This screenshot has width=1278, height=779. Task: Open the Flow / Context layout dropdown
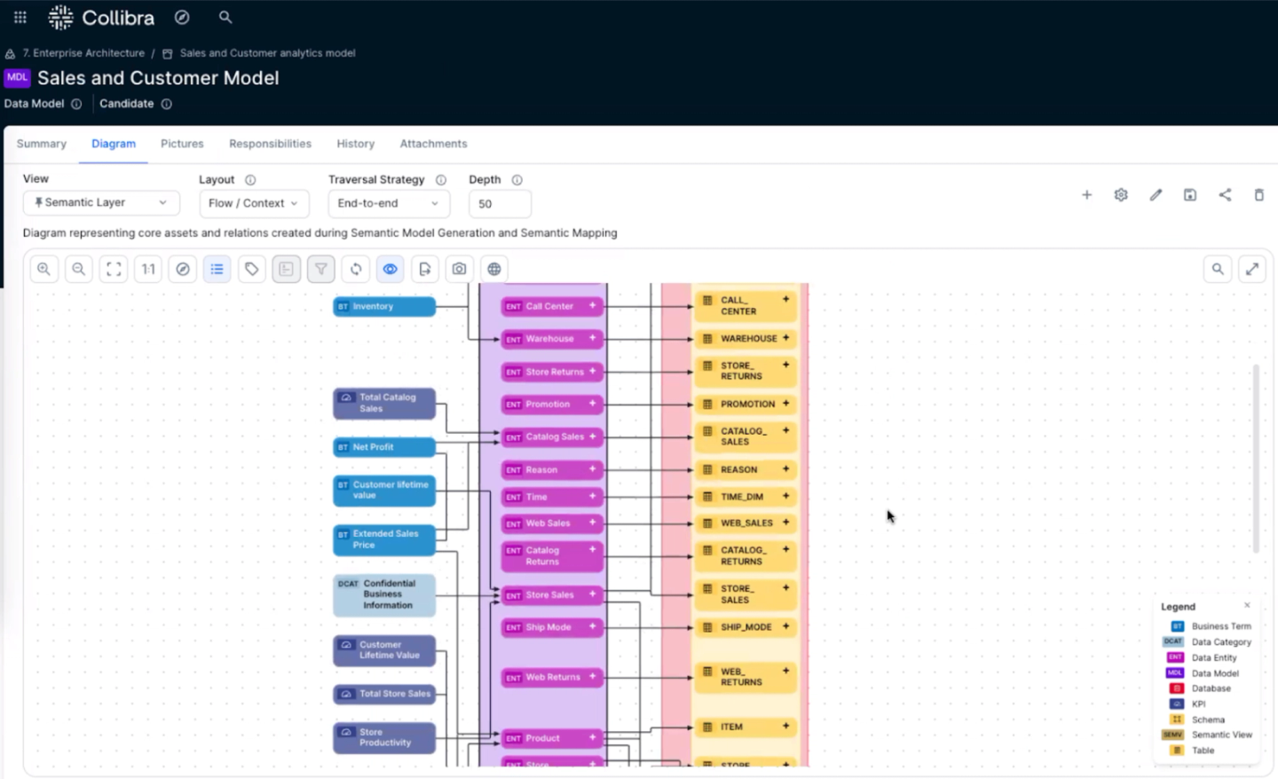pos(254,203)
